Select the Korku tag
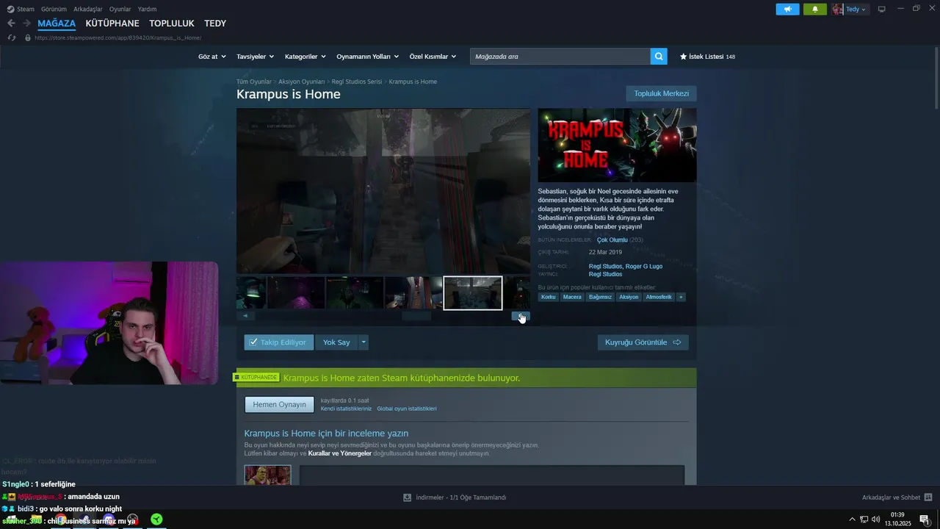940x529 pixels. pos(549,297)
